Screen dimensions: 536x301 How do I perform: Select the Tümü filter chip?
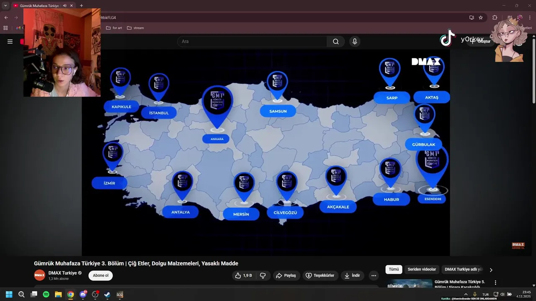(x=394, y=270)
